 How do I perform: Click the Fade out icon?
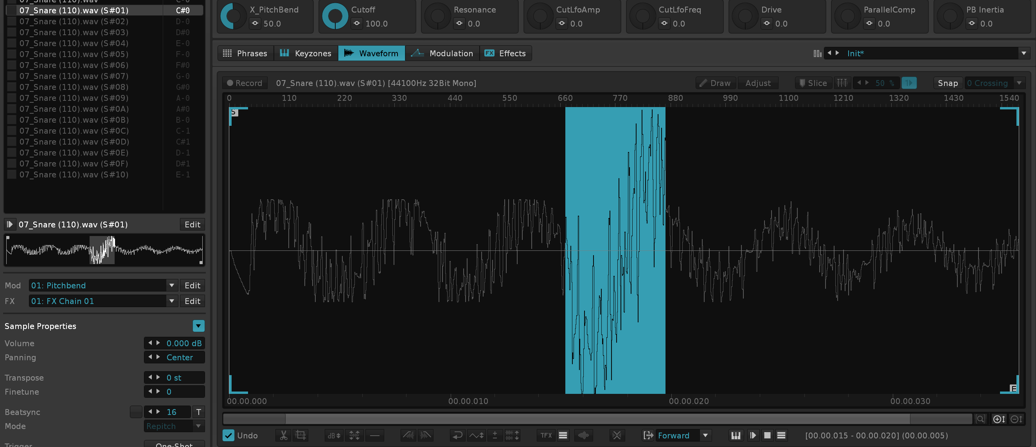point(426,435)
